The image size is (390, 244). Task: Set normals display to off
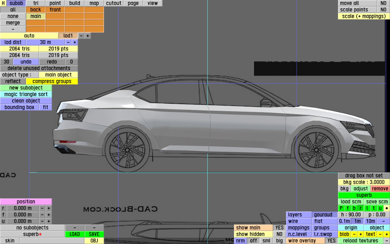pyautogui.click(x=253, y=241)
